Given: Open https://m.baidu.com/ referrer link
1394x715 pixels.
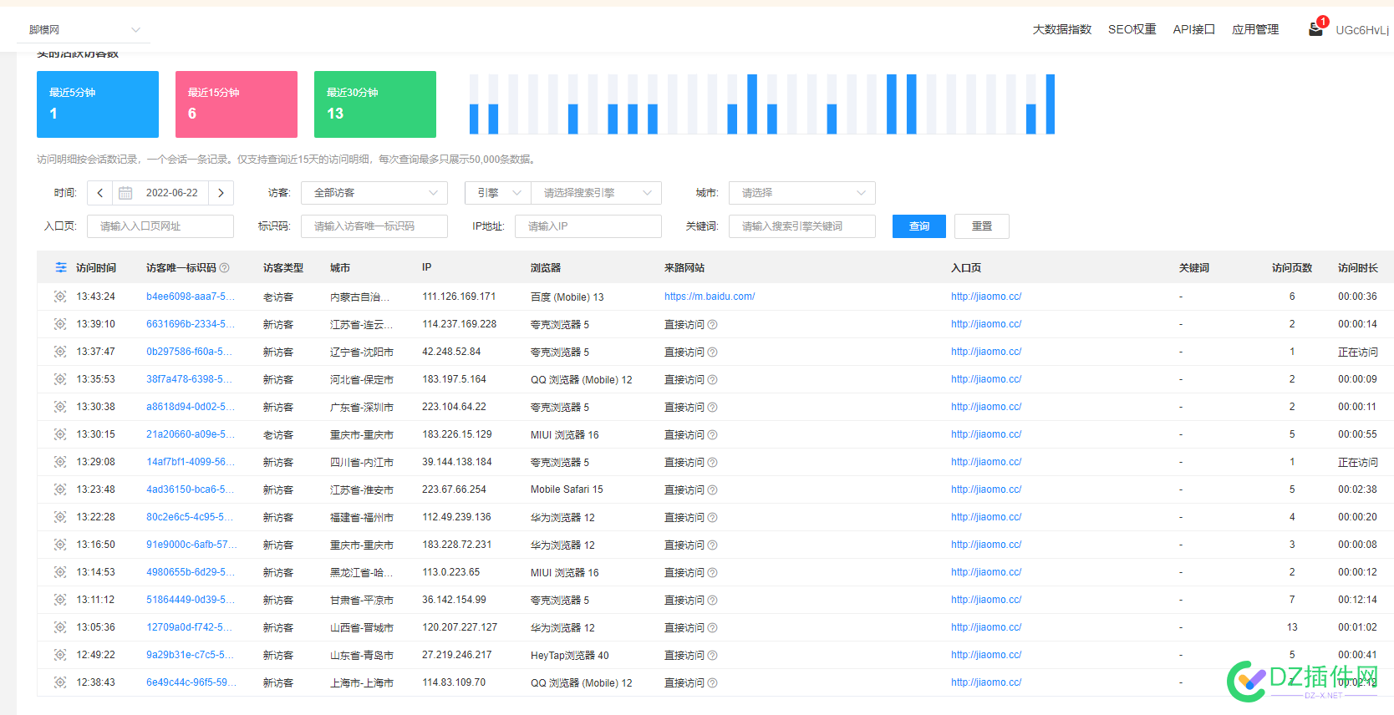Looking at the screenshot, I should click(x=710, y=297).
